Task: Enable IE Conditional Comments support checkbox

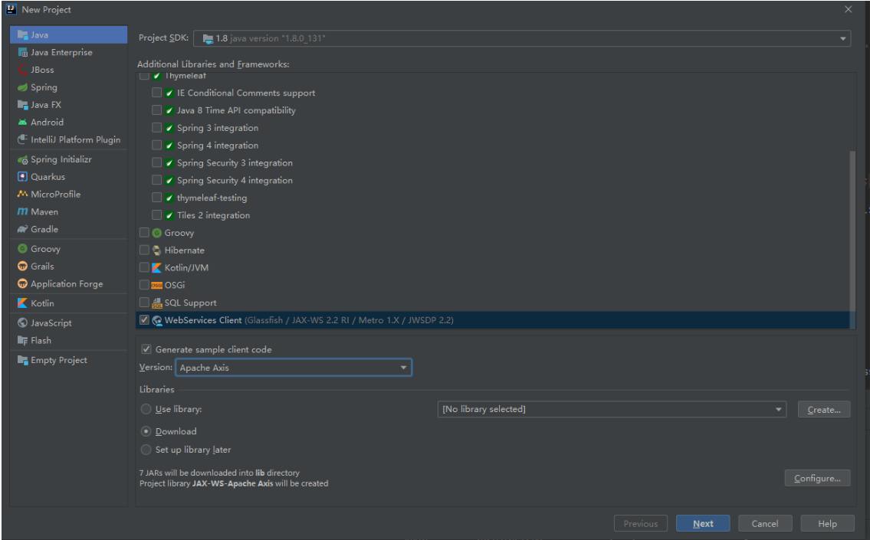Action: click(x=157, y=93)
